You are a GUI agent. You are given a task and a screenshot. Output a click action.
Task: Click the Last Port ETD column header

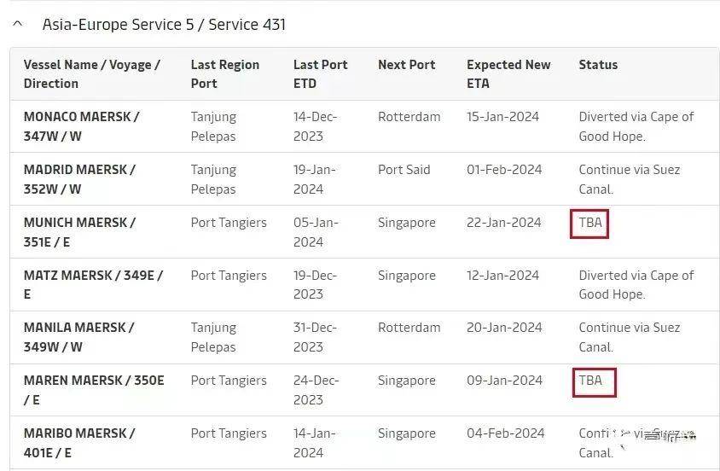(321, 74)
